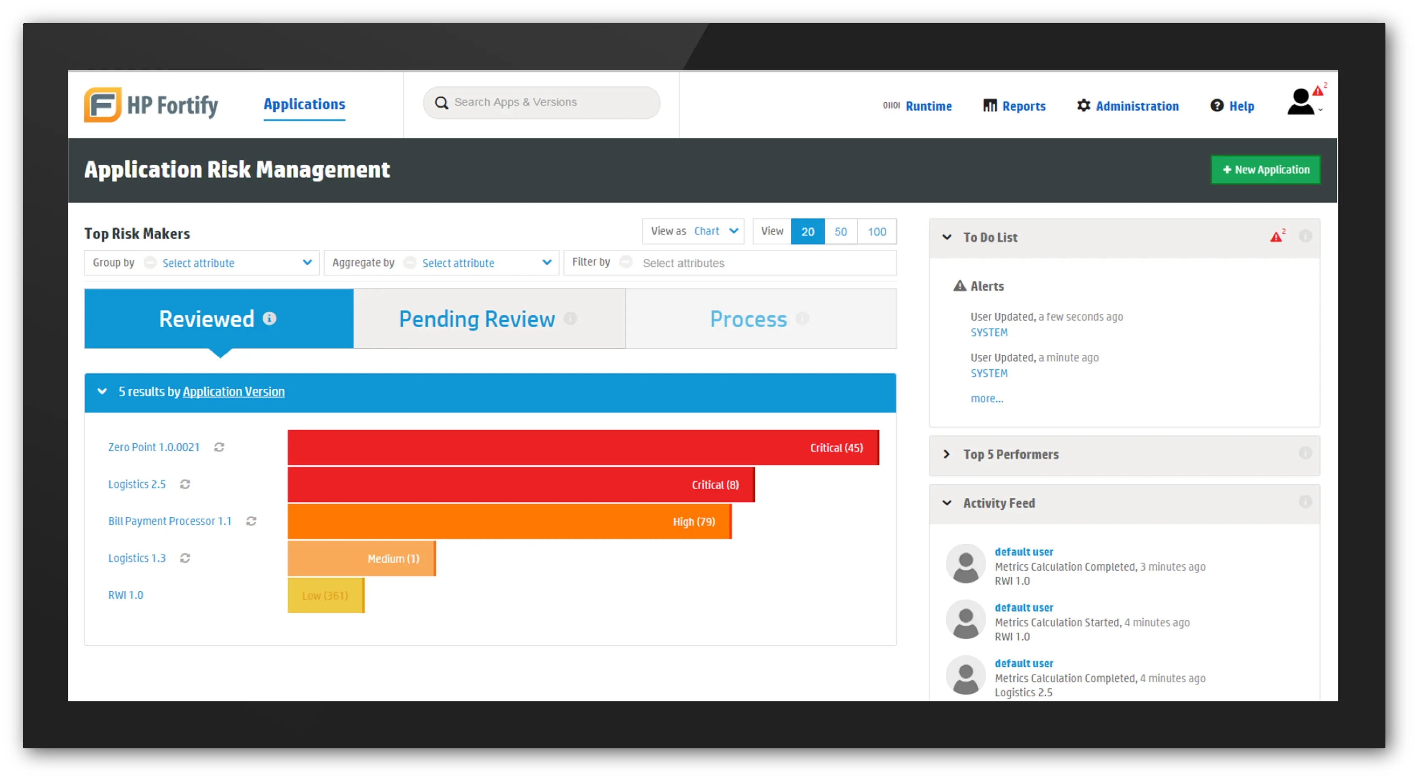Click refresh icon for Bill Payment Processor 1.1
Screen dimensions: 1417x780
251,521
